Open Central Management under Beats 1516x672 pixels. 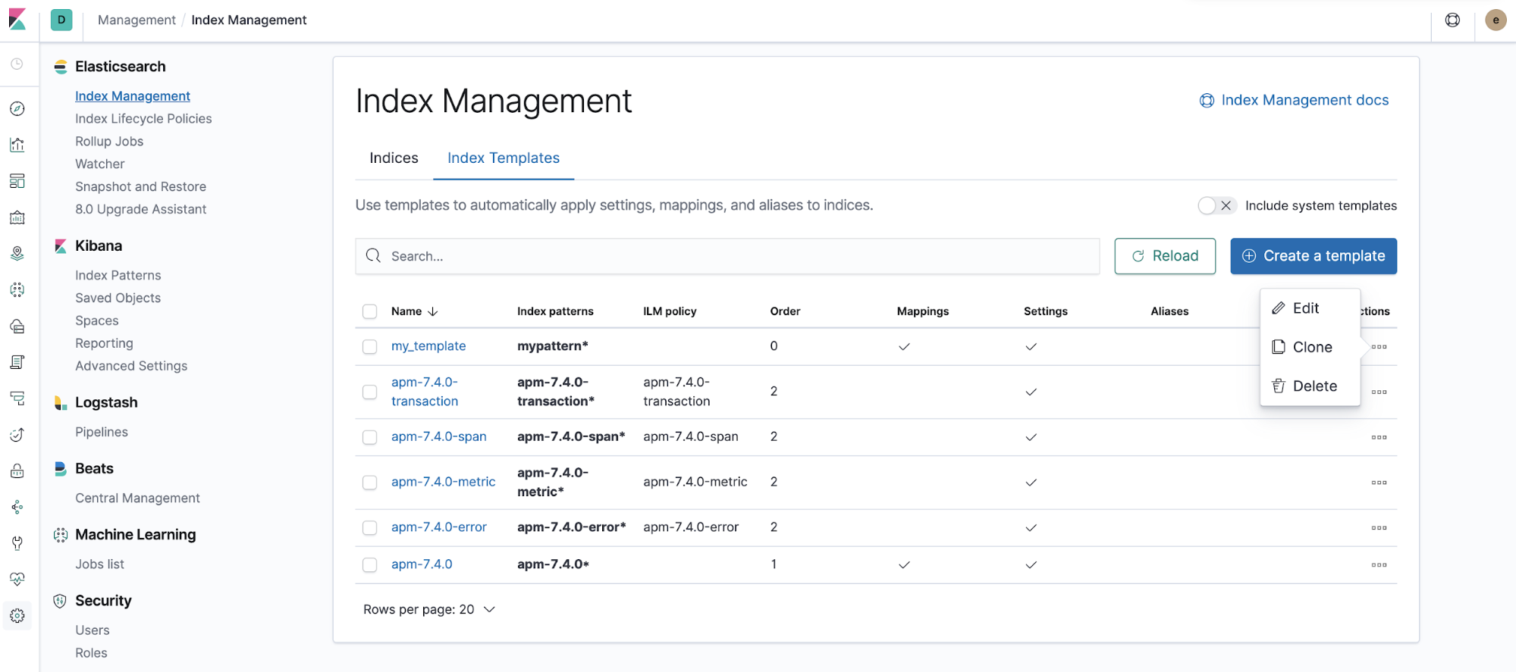(137, 498)
